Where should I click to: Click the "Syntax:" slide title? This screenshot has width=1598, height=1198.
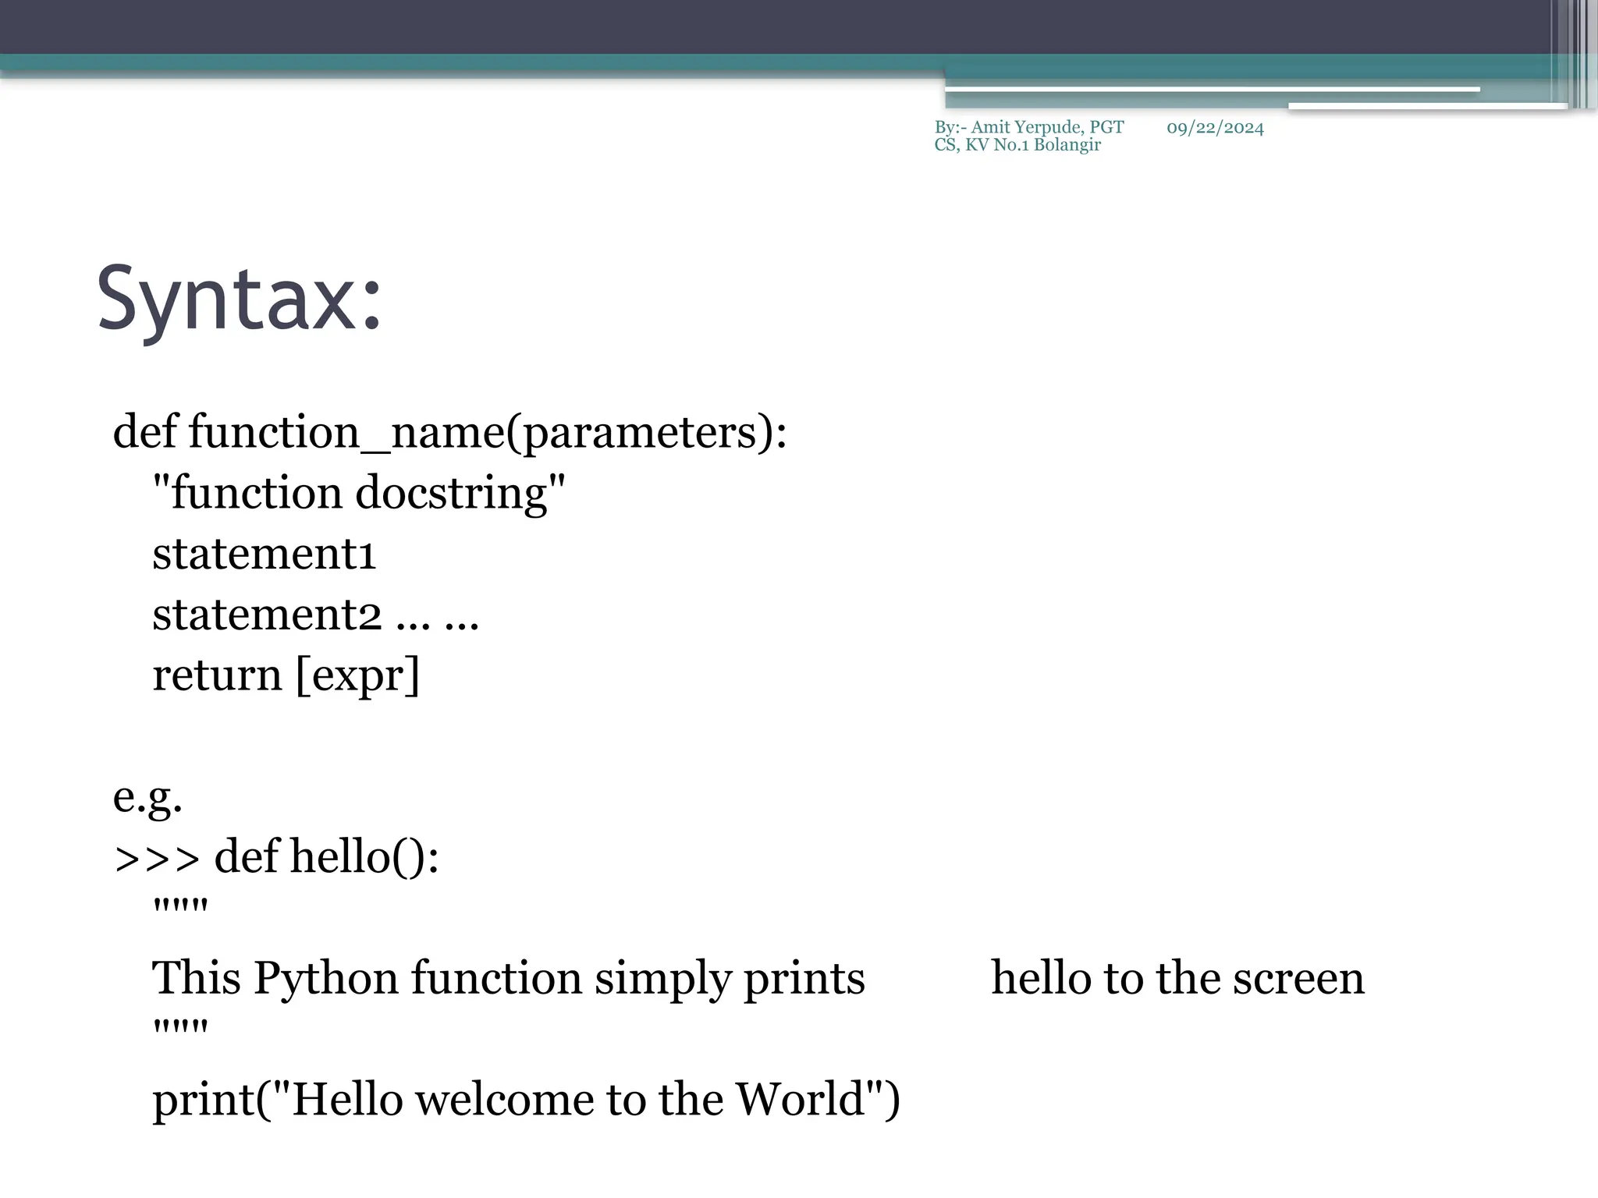[x=240, y=300]
